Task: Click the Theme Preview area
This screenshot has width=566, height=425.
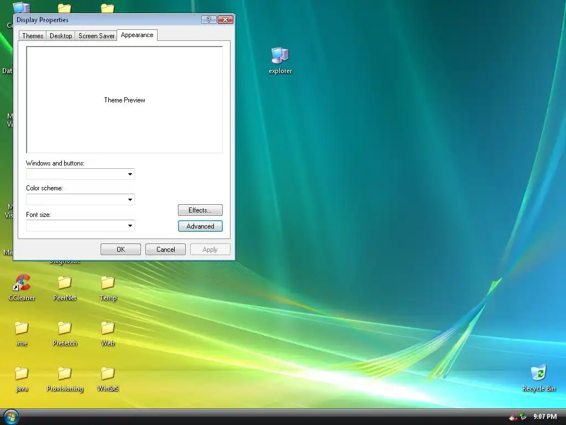Action: pyautogui.click(x=124, y=100)
